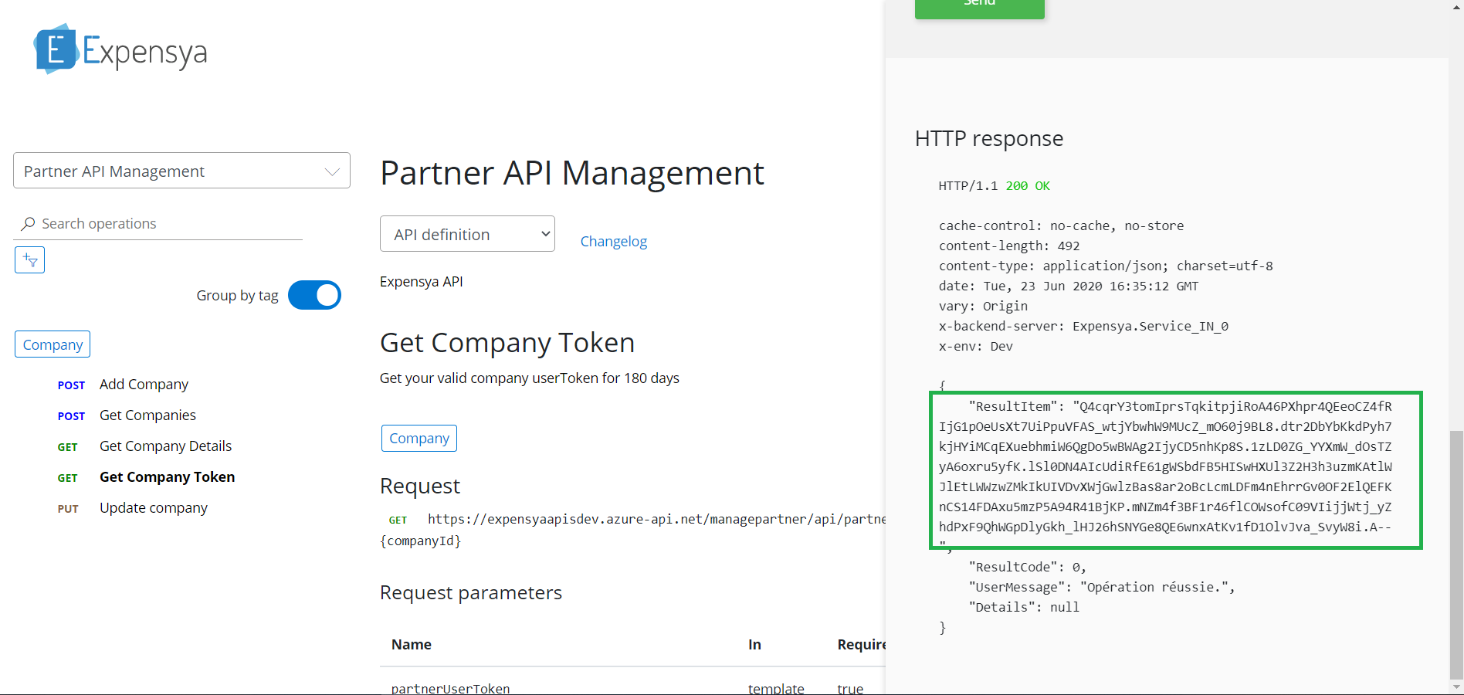Click the "UserMessage" response line
This screenshot has width=1464, height=695.
tap(1102, 588)
